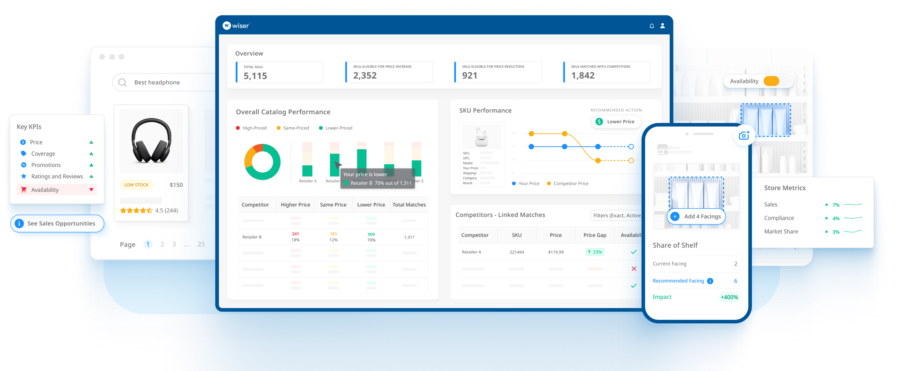The height and width of the screenshot is (371, 900).
Task: Click the Lower Price dollar icon
Action: click(600, 122)
